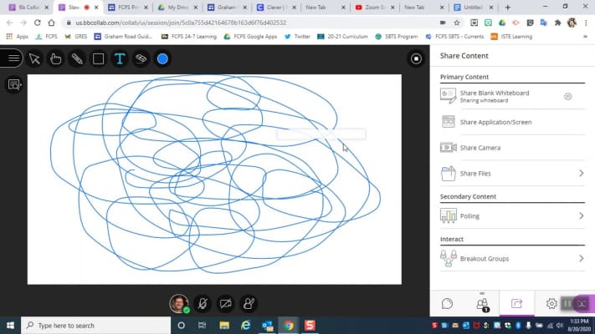
Task: Click the Windows taskbar search box
Action: [x=96, y=326]
